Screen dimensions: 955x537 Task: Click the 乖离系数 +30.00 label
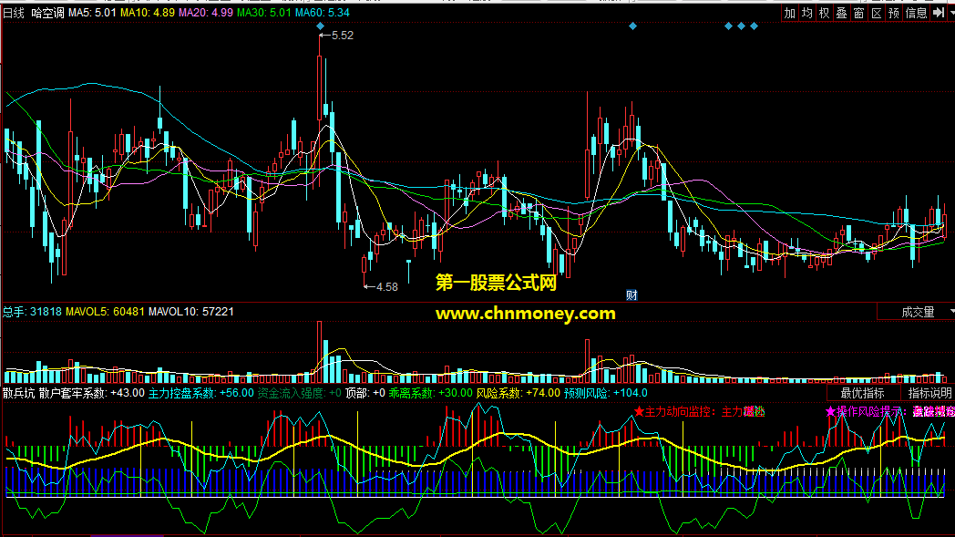coord(431,393)
